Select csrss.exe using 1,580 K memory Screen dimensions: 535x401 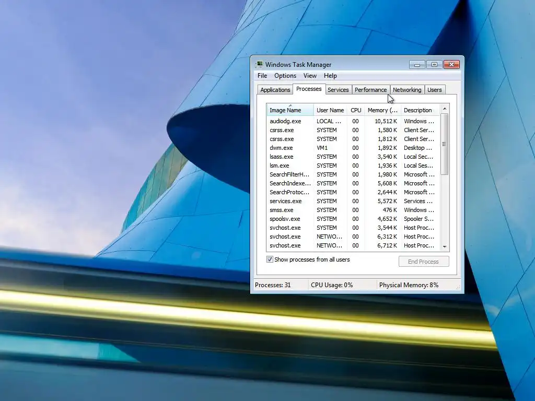[x=353, y=130]
